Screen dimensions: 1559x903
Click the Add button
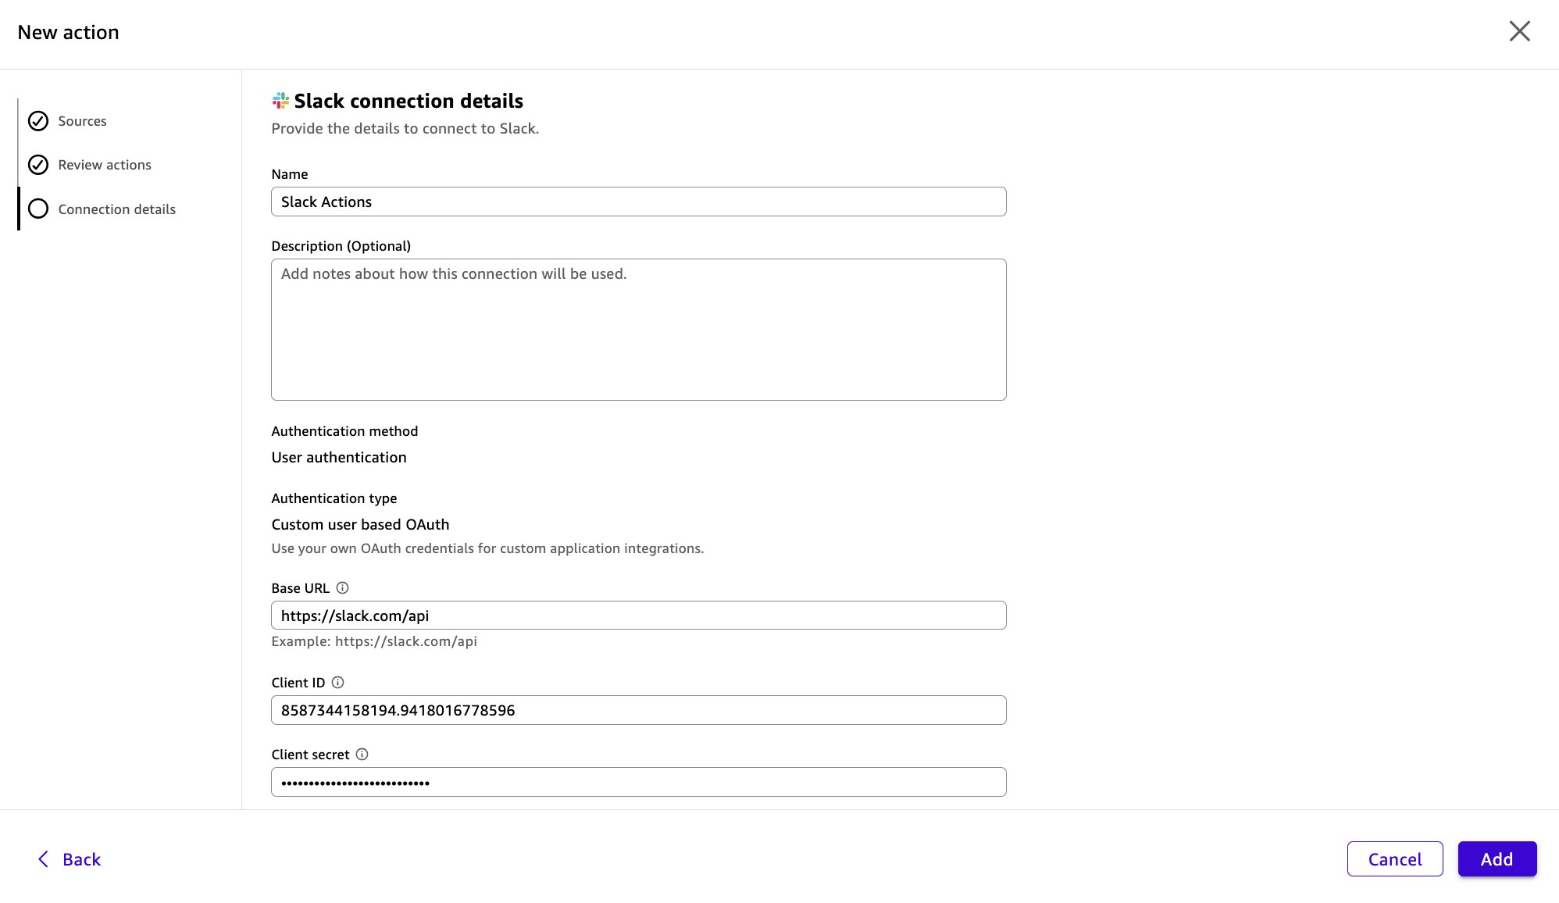1497,859
